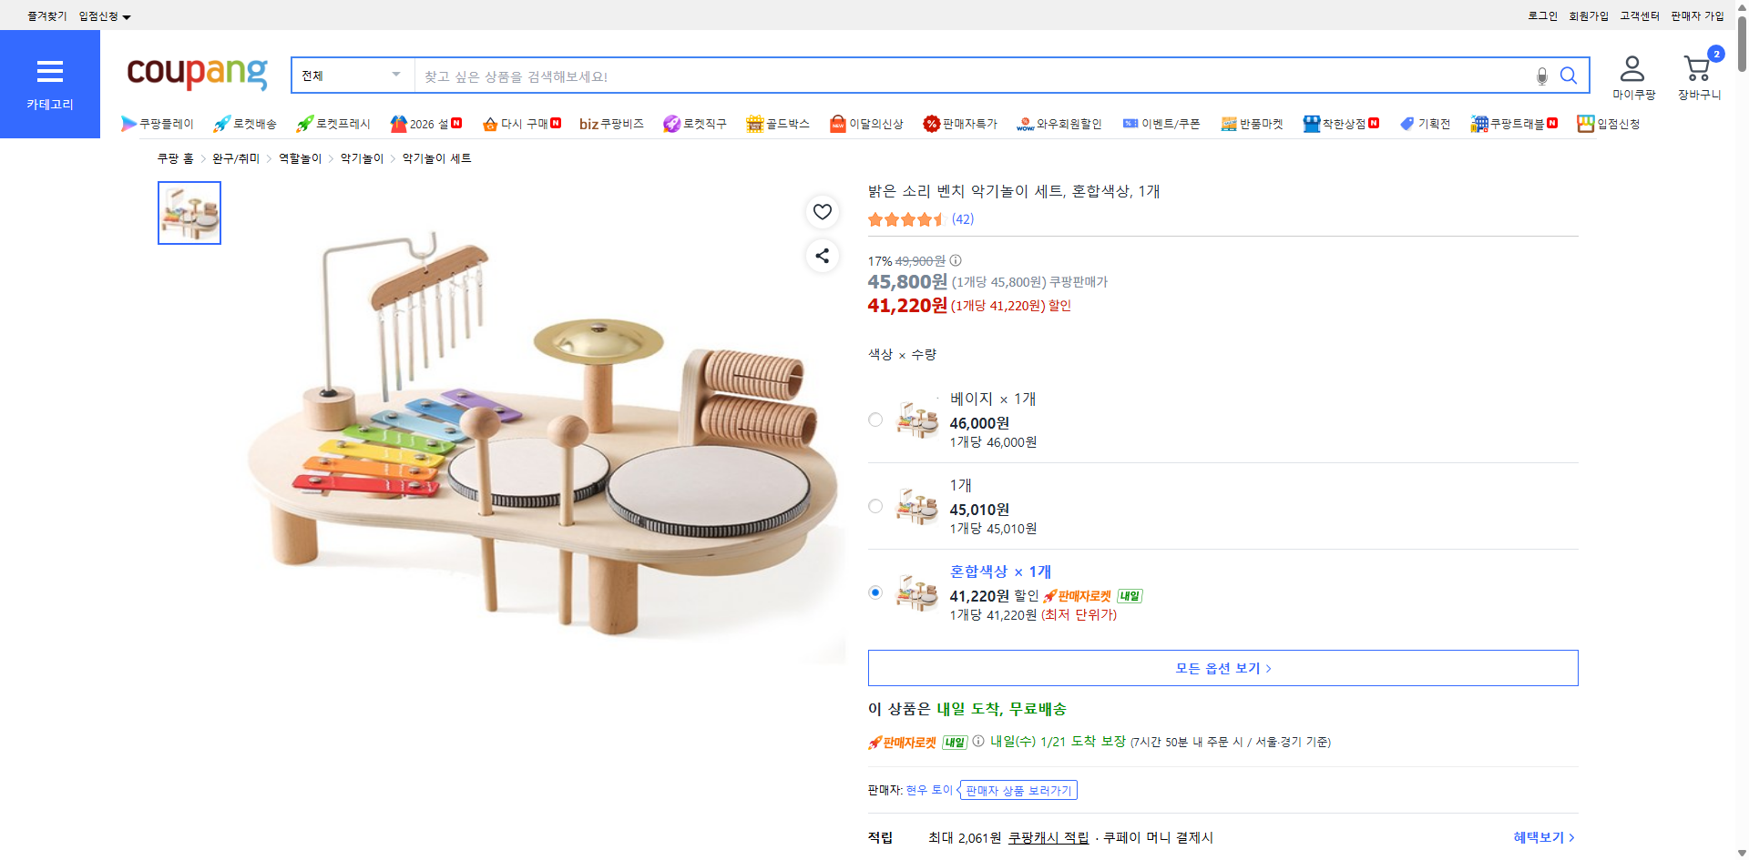Navigate to 쿠팡 홈 via breadcrumb
1749x860 pixels.
tap(173, 157)
